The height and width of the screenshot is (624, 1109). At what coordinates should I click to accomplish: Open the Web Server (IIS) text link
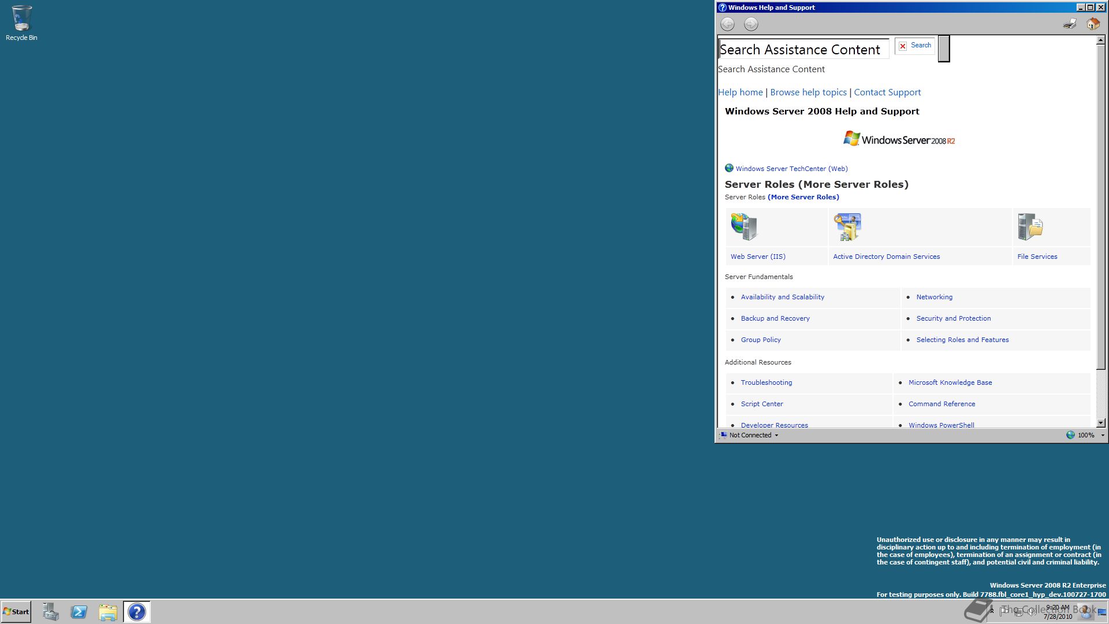(758, 257)
